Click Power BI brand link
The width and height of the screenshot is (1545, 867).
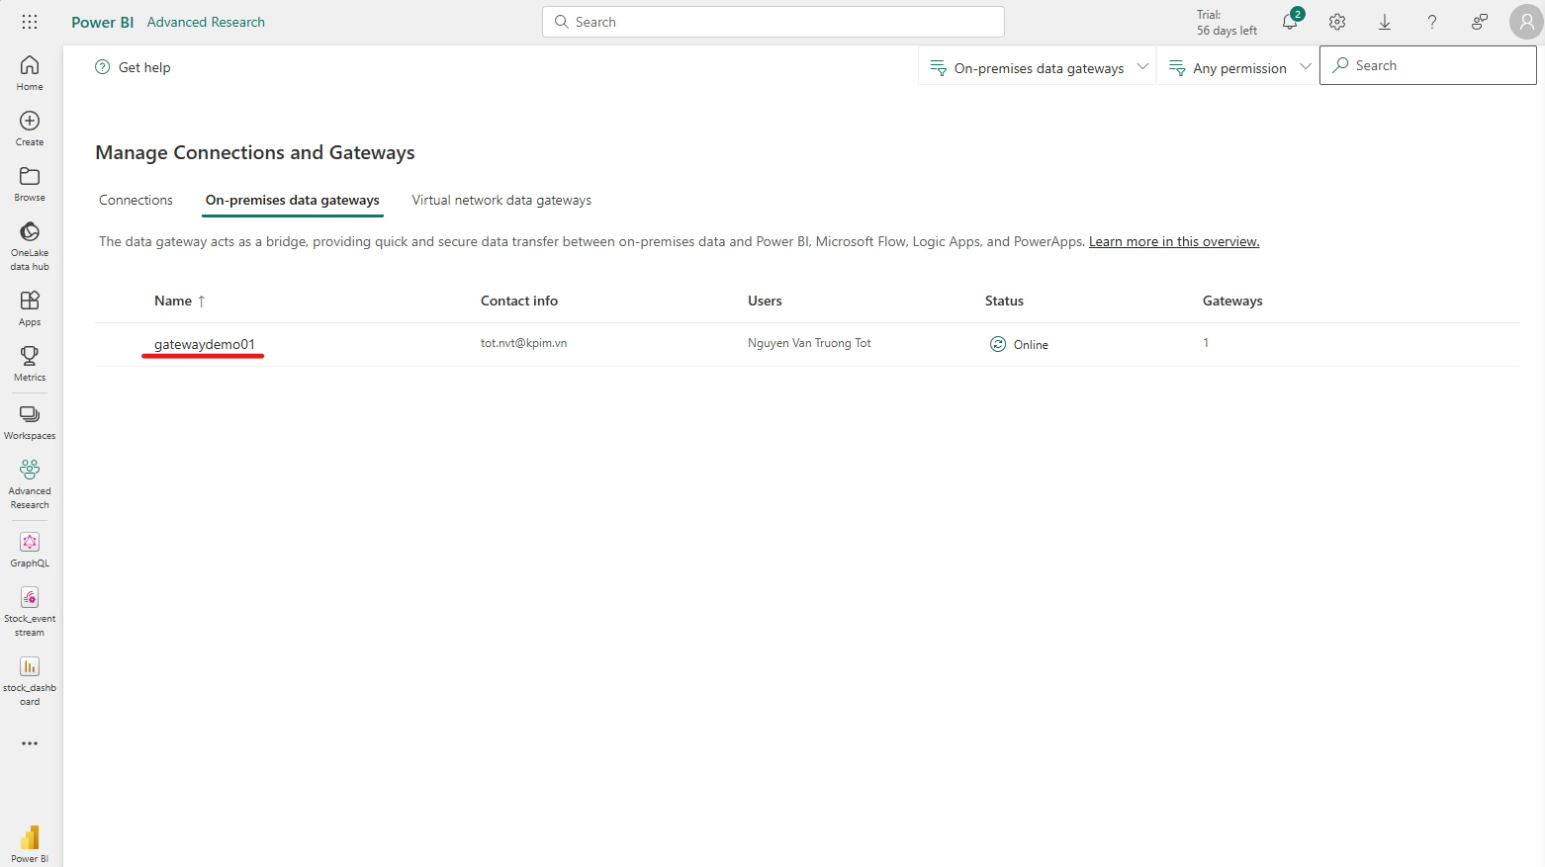[102, 22]
